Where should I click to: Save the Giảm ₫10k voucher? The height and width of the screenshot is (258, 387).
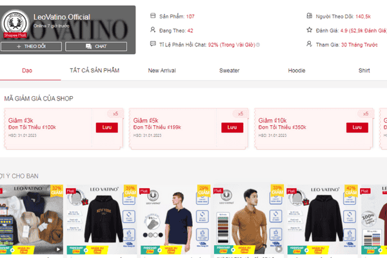coord(357,128)
